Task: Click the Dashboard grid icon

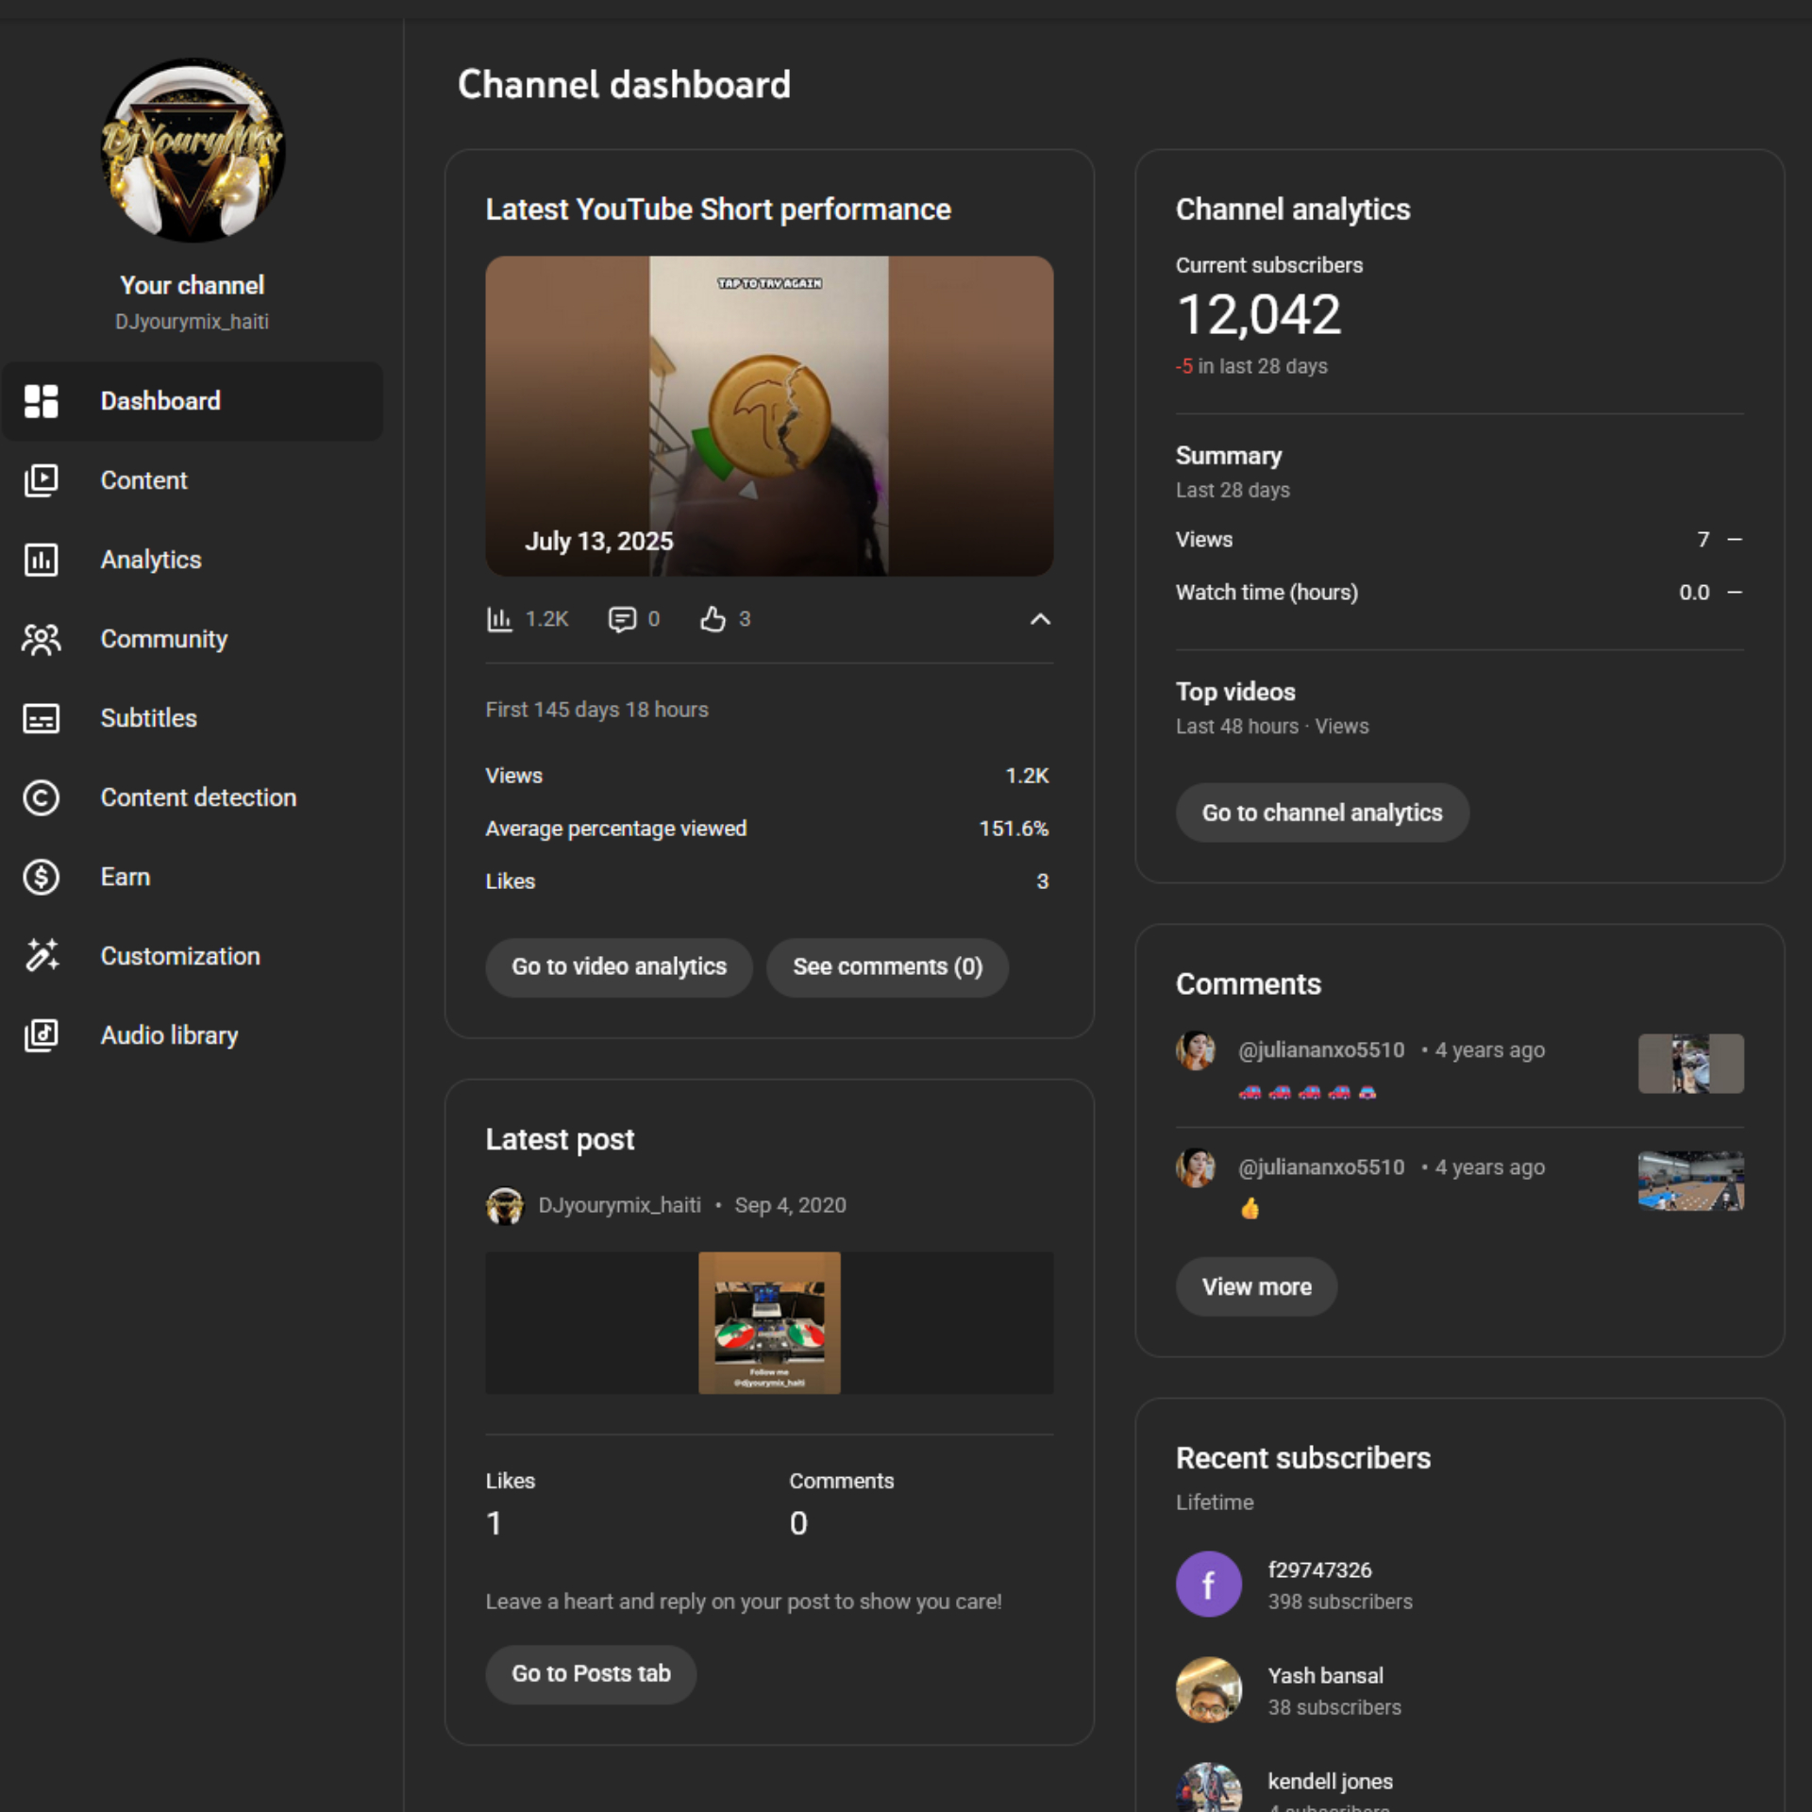Action: click(41, 401)
